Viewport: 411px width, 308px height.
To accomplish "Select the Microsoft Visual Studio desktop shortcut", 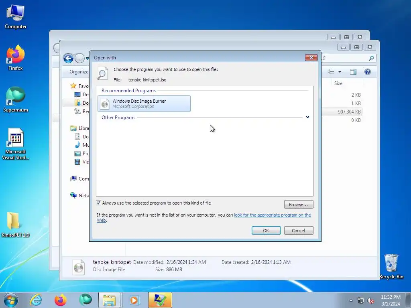I will pos(16,144).
